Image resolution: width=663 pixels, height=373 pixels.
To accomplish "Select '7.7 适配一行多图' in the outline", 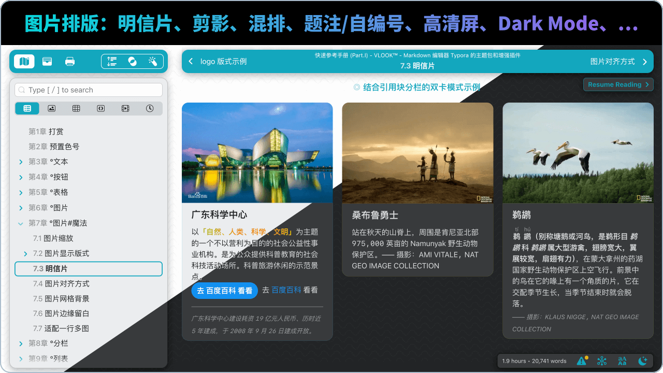I will point(61,328).
